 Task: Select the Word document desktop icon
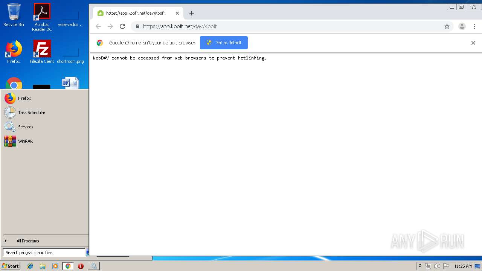(x=70, y=83)
